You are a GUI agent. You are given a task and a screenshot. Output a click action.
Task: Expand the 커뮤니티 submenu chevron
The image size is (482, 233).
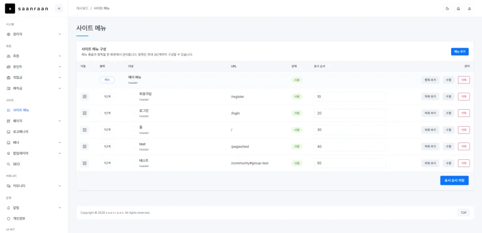60,186
